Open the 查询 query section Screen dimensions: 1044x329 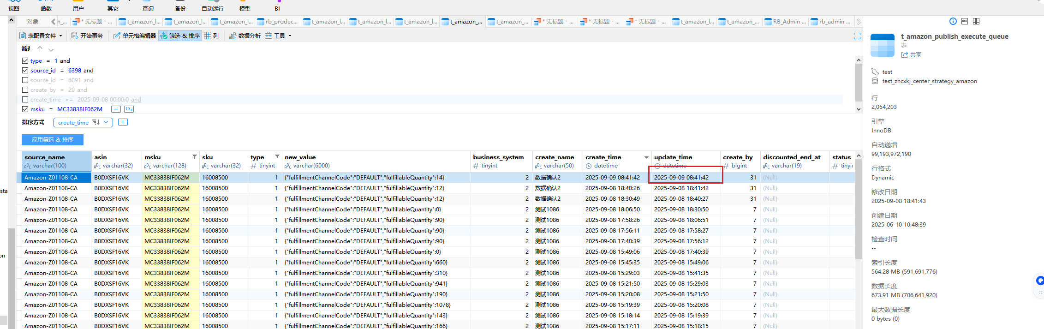148,6
